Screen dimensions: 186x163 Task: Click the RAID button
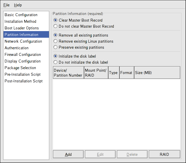click(x=164, y=154)
